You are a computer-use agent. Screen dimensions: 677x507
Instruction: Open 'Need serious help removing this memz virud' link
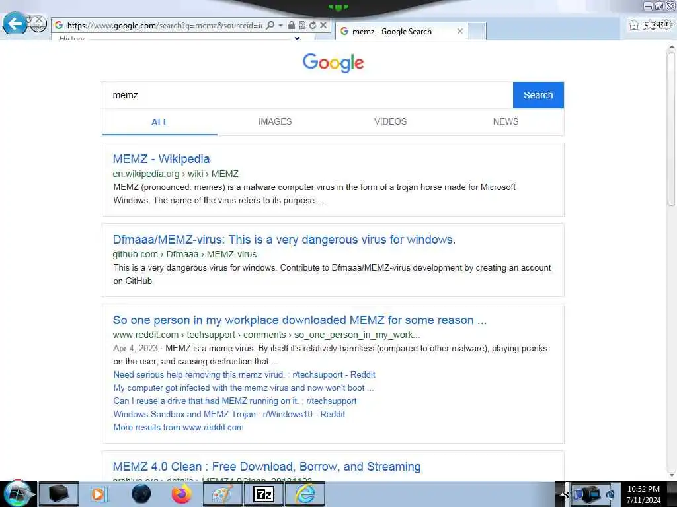pos(244,375)
